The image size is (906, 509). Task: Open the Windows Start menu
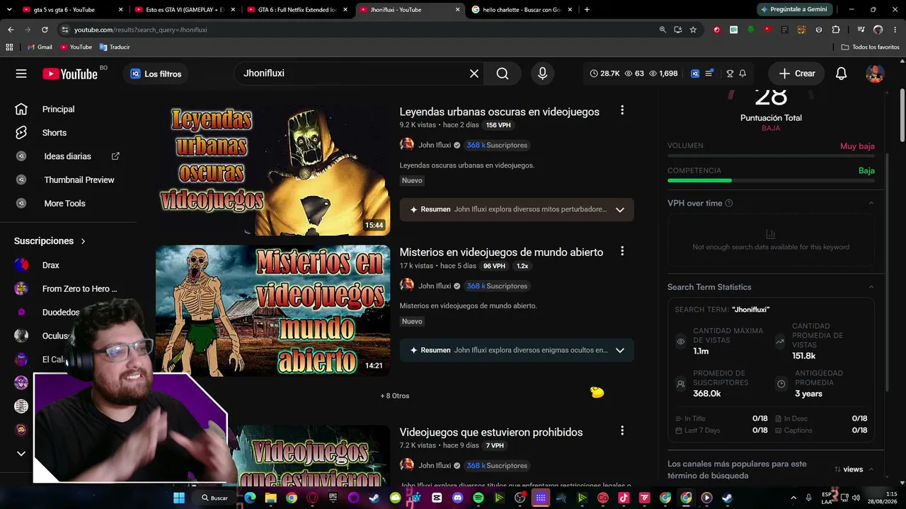[179, 498]
